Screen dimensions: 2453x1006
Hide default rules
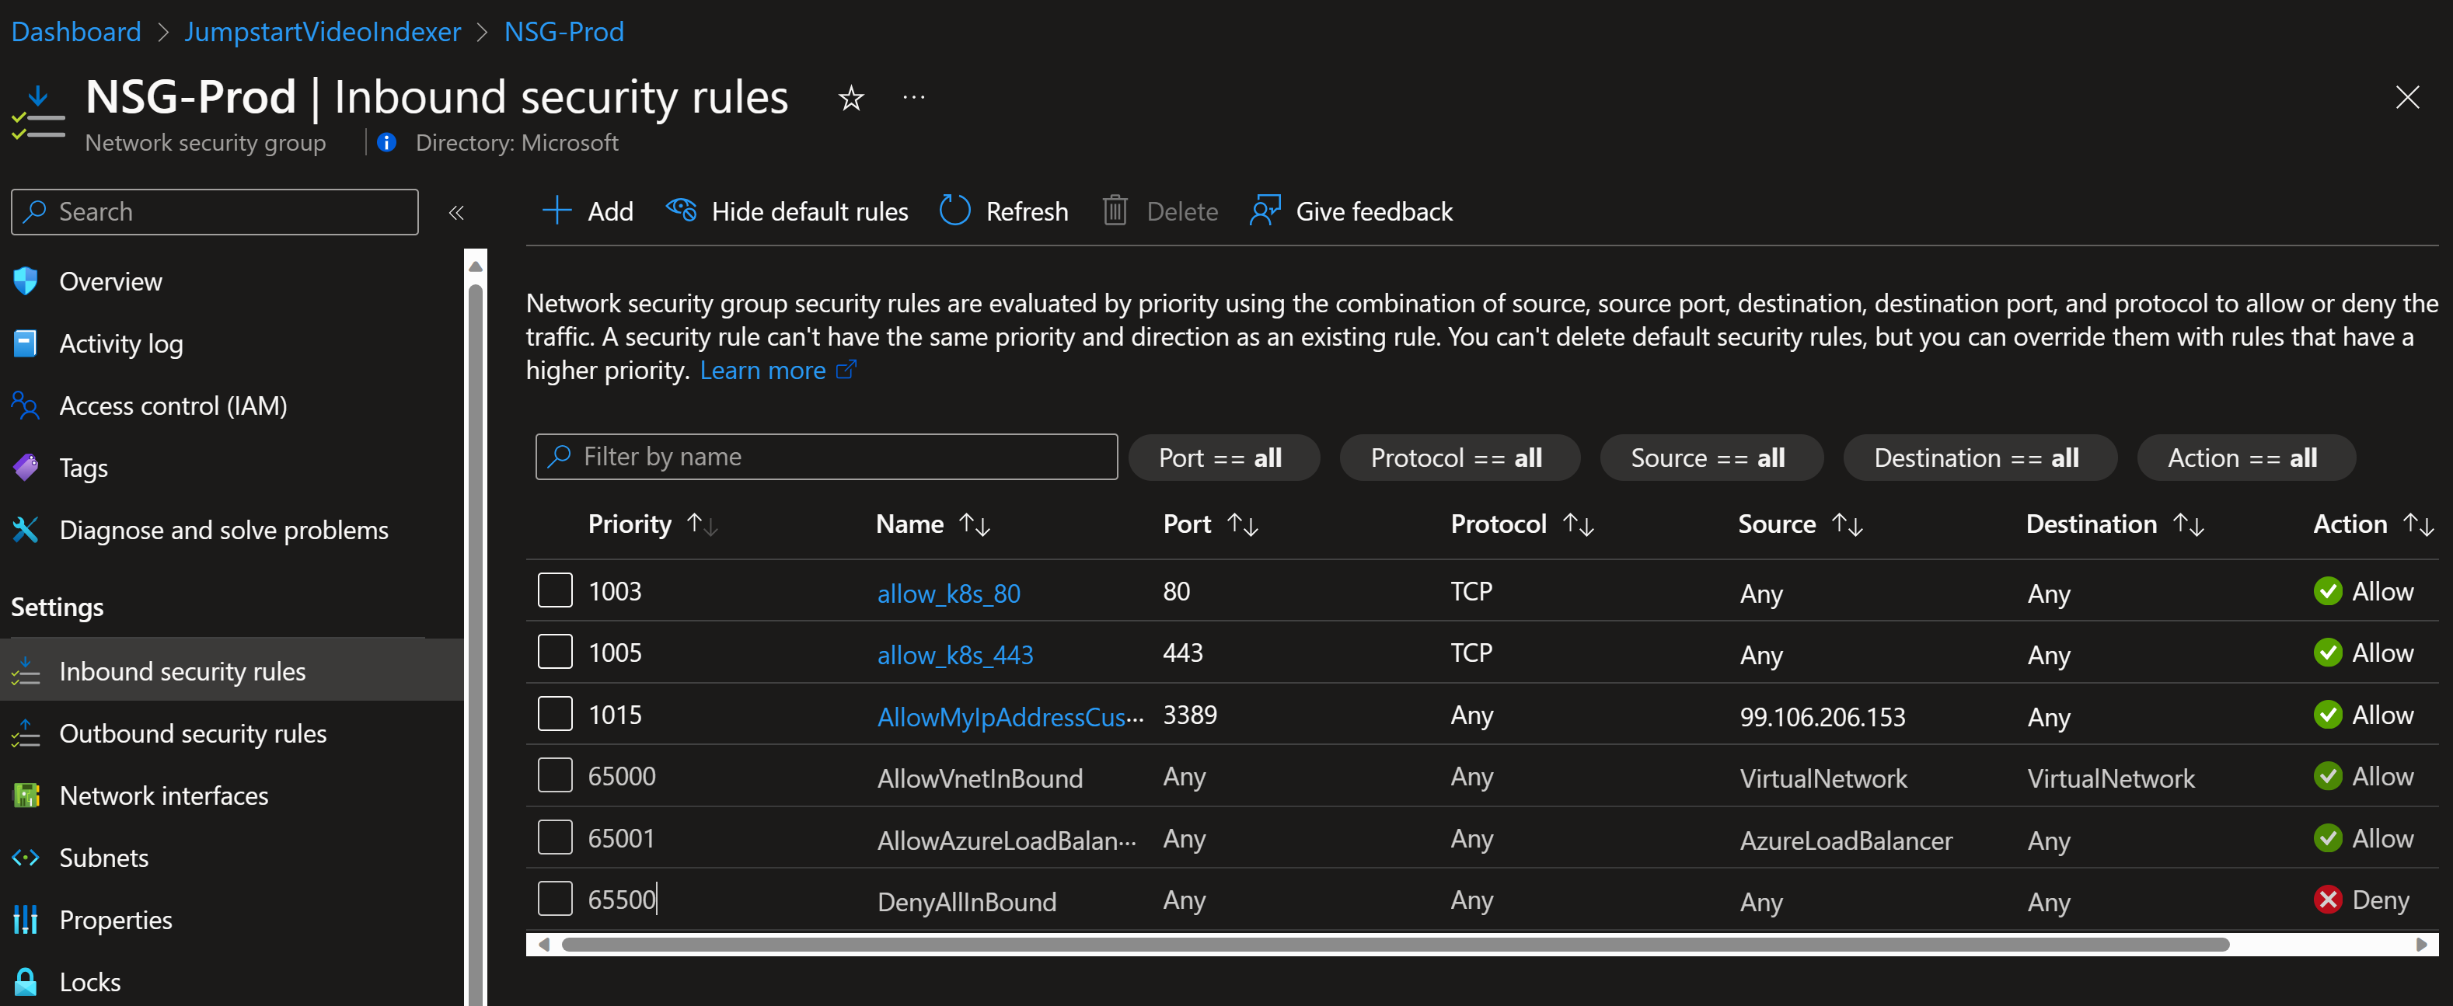[787, 211]
